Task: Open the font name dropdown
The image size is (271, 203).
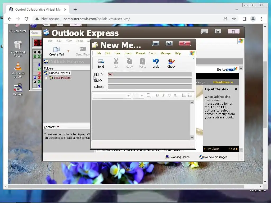Action: click(128, 96)
